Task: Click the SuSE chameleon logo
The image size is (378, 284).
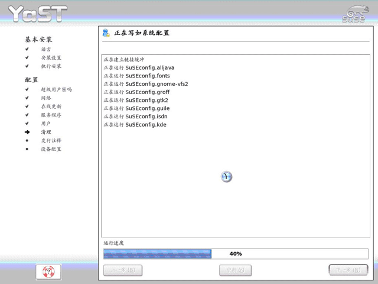Action: (x=356, y=14)
